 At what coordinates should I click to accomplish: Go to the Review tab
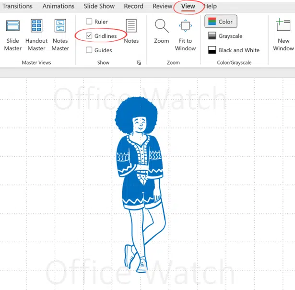tap(162, 6)
